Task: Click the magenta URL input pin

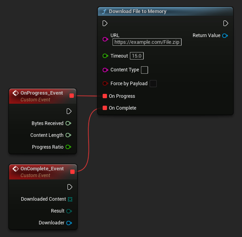Action: (105, 39)
